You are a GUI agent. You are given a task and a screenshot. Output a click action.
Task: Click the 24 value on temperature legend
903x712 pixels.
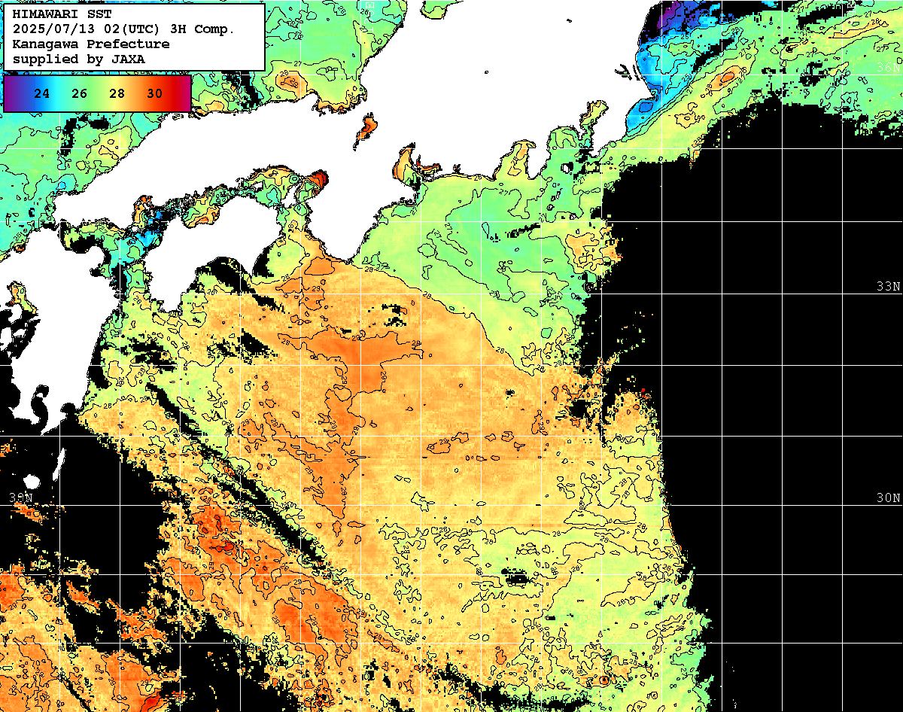(x=42, y=94)
